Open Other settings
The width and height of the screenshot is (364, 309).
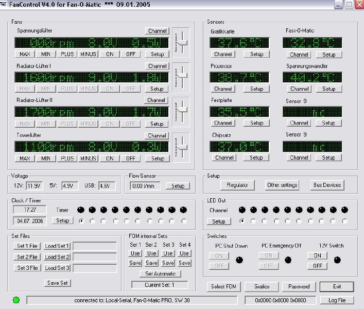[x=282, y=185]
